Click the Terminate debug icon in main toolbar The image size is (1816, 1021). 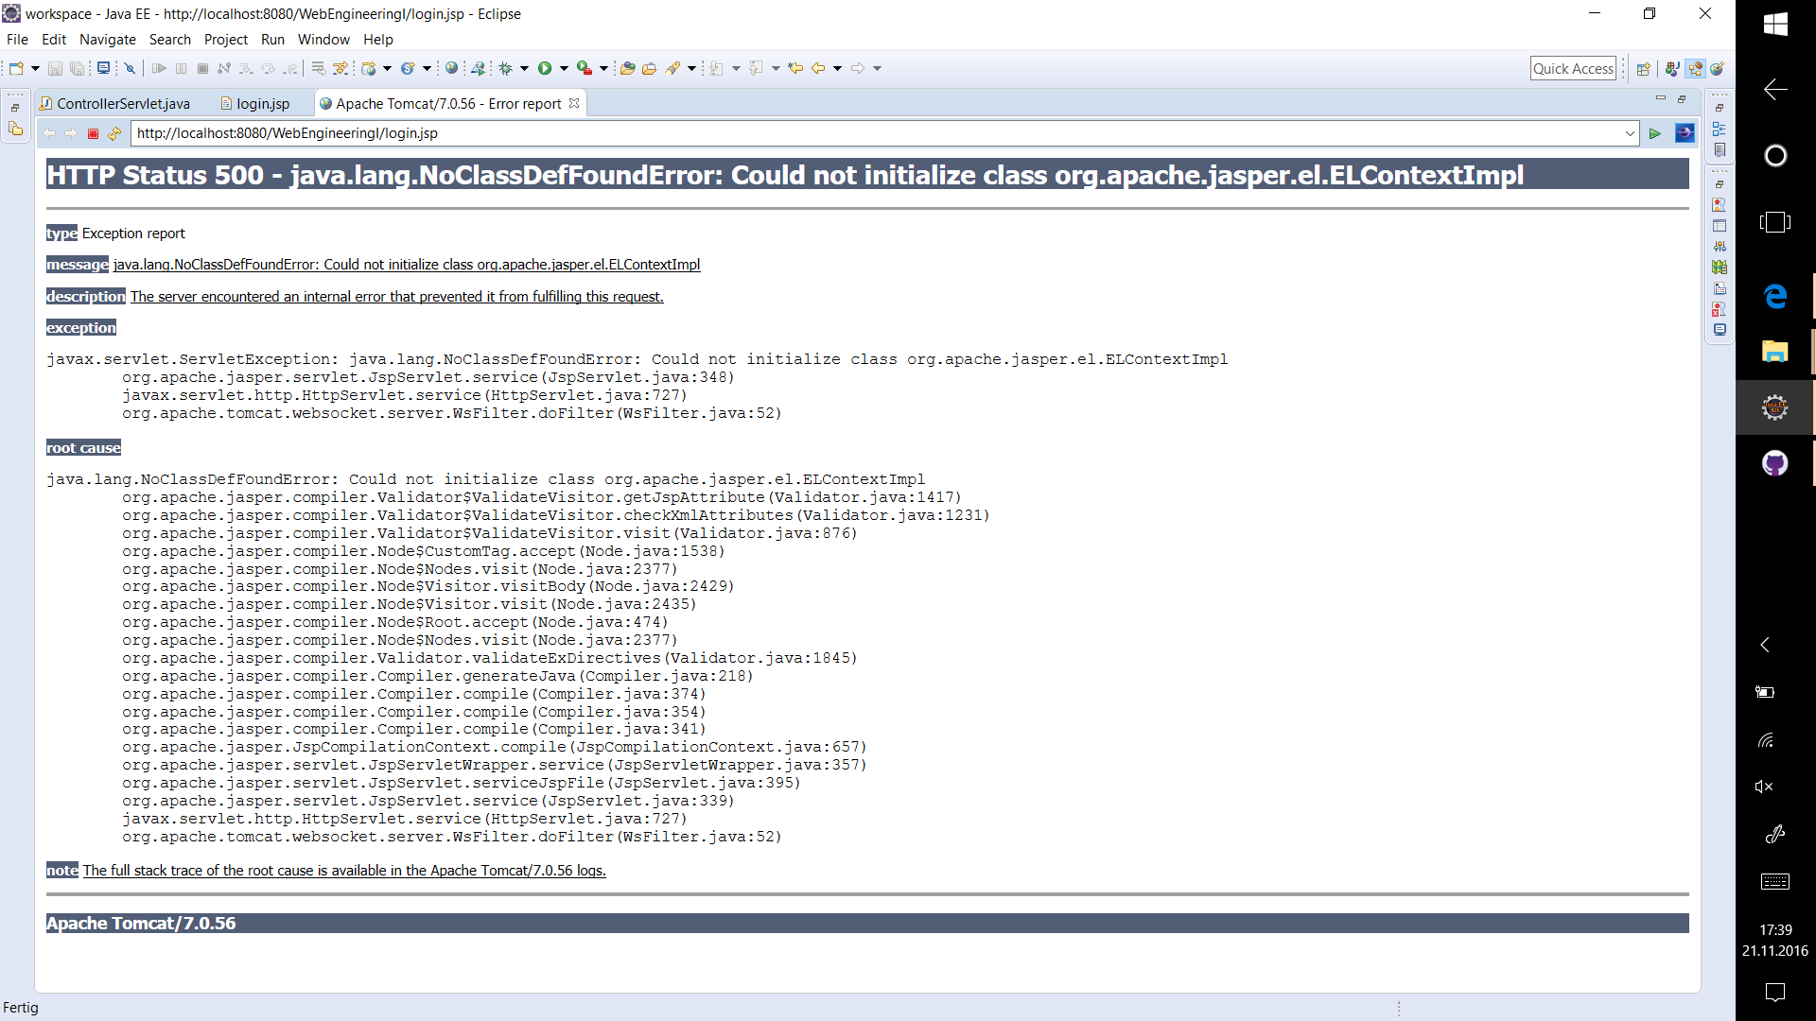pos(202,68)
